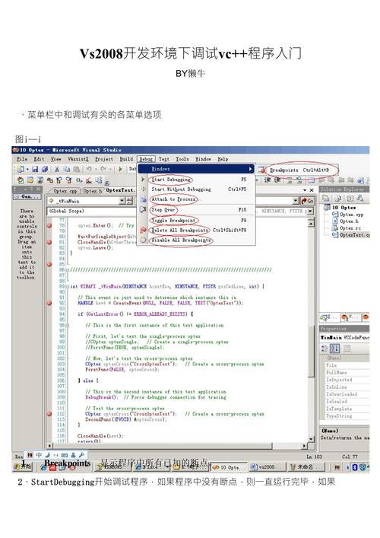Open the _tWinMain combo box dropdown arrow
Viewport: 380px width, 538px height.
[122, 201]
